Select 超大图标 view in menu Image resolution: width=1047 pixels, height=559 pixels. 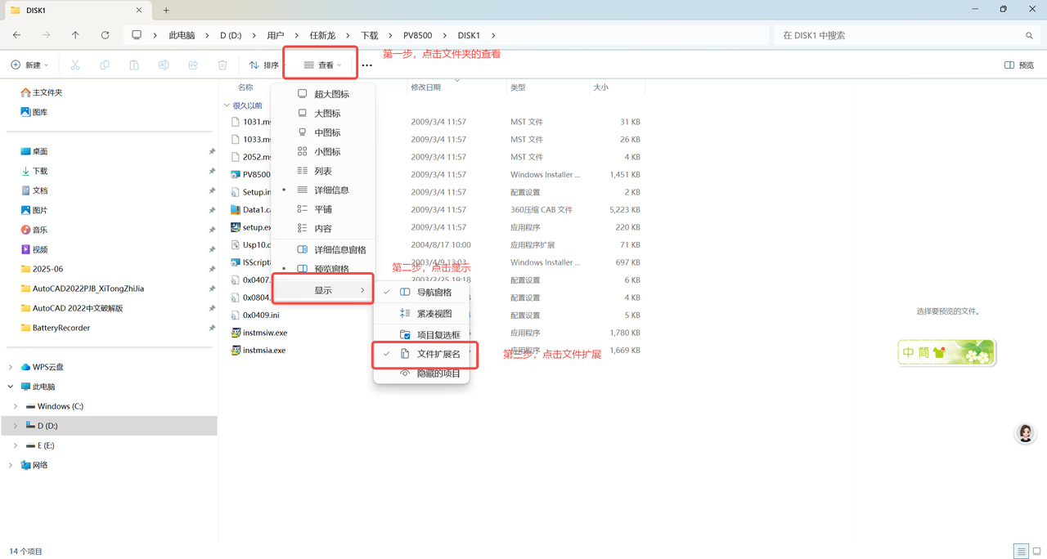[331, 94]
